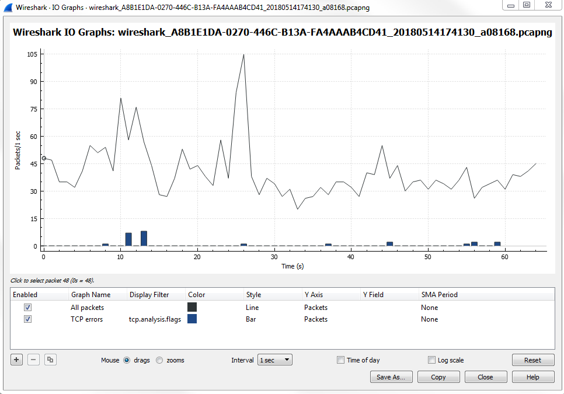Click the Copy button

point(438,377)
